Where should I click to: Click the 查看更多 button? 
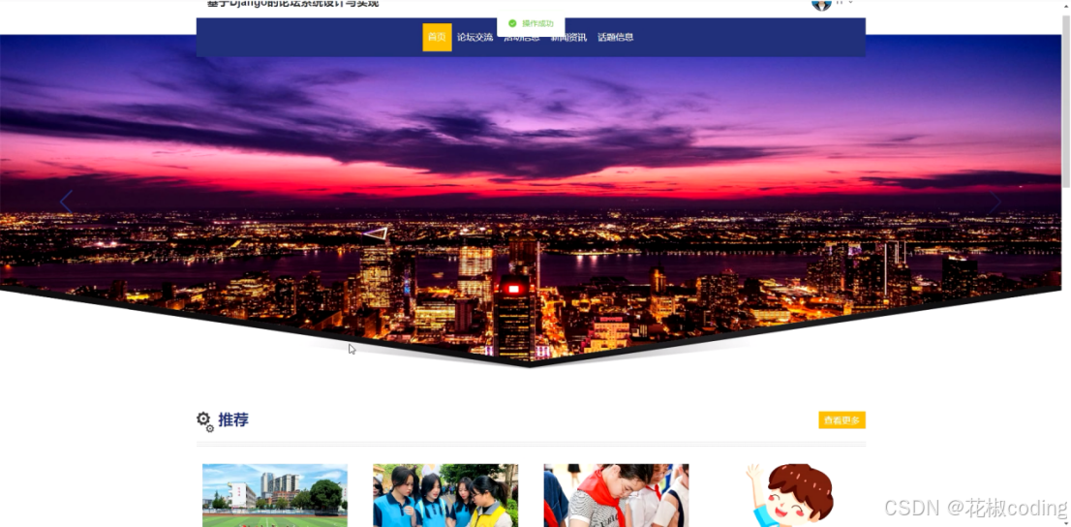click(841, 420)
